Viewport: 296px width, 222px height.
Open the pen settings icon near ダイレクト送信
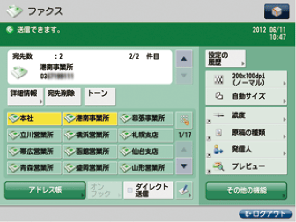(184, 190)
